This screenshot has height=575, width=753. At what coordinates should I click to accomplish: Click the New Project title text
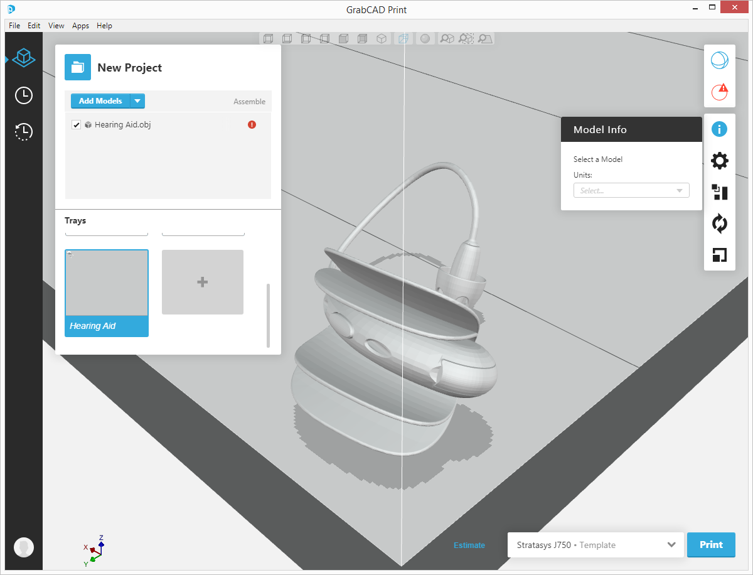pyautogui.click(x=130, y=68)
